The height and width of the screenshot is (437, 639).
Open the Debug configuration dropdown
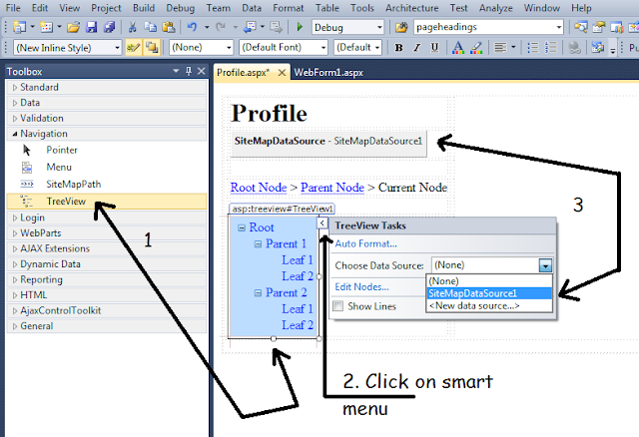coord(379,27)
